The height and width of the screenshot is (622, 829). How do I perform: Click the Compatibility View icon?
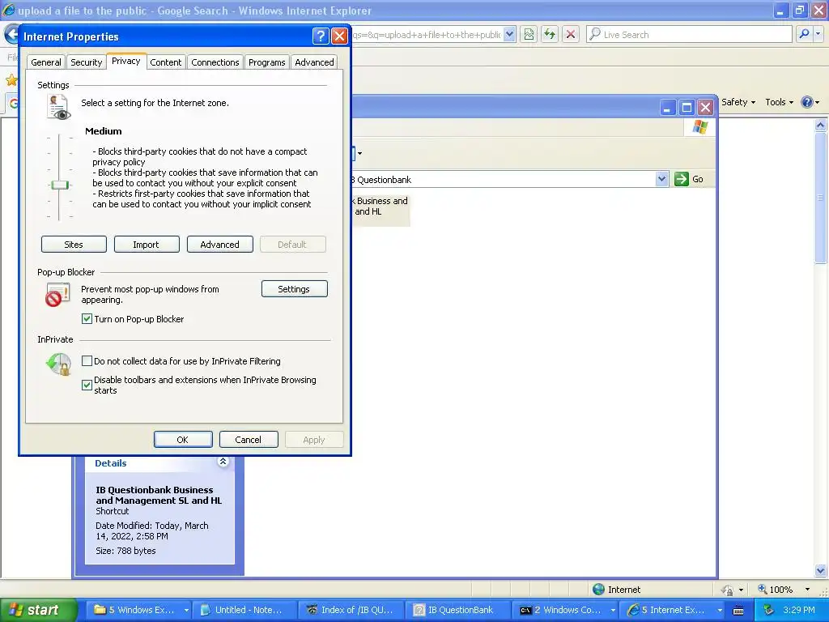pyautogui.click(x=529, y=34)
